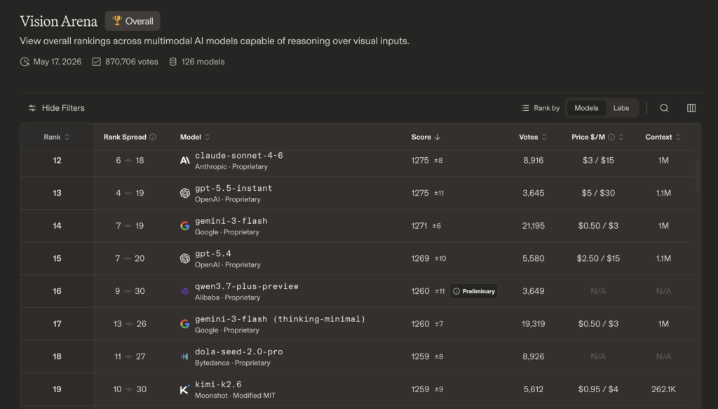The image size is (718, 409).
Task: Click the Google logo beside gemini-3-flash rank 14
Action: point(185,226)
